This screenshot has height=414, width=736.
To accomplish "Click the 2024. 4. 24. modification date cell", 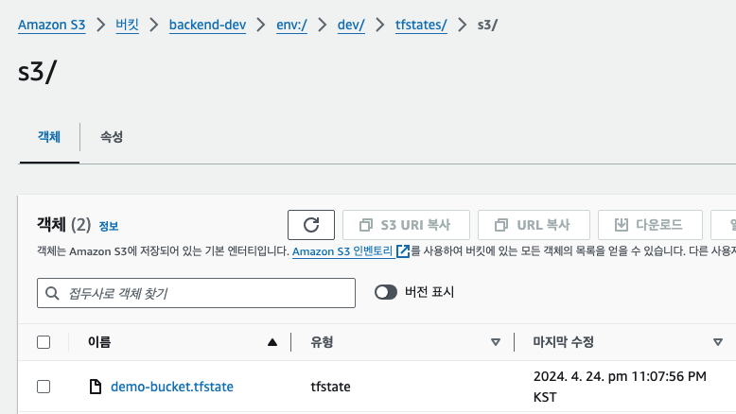I will pos(620,387).
